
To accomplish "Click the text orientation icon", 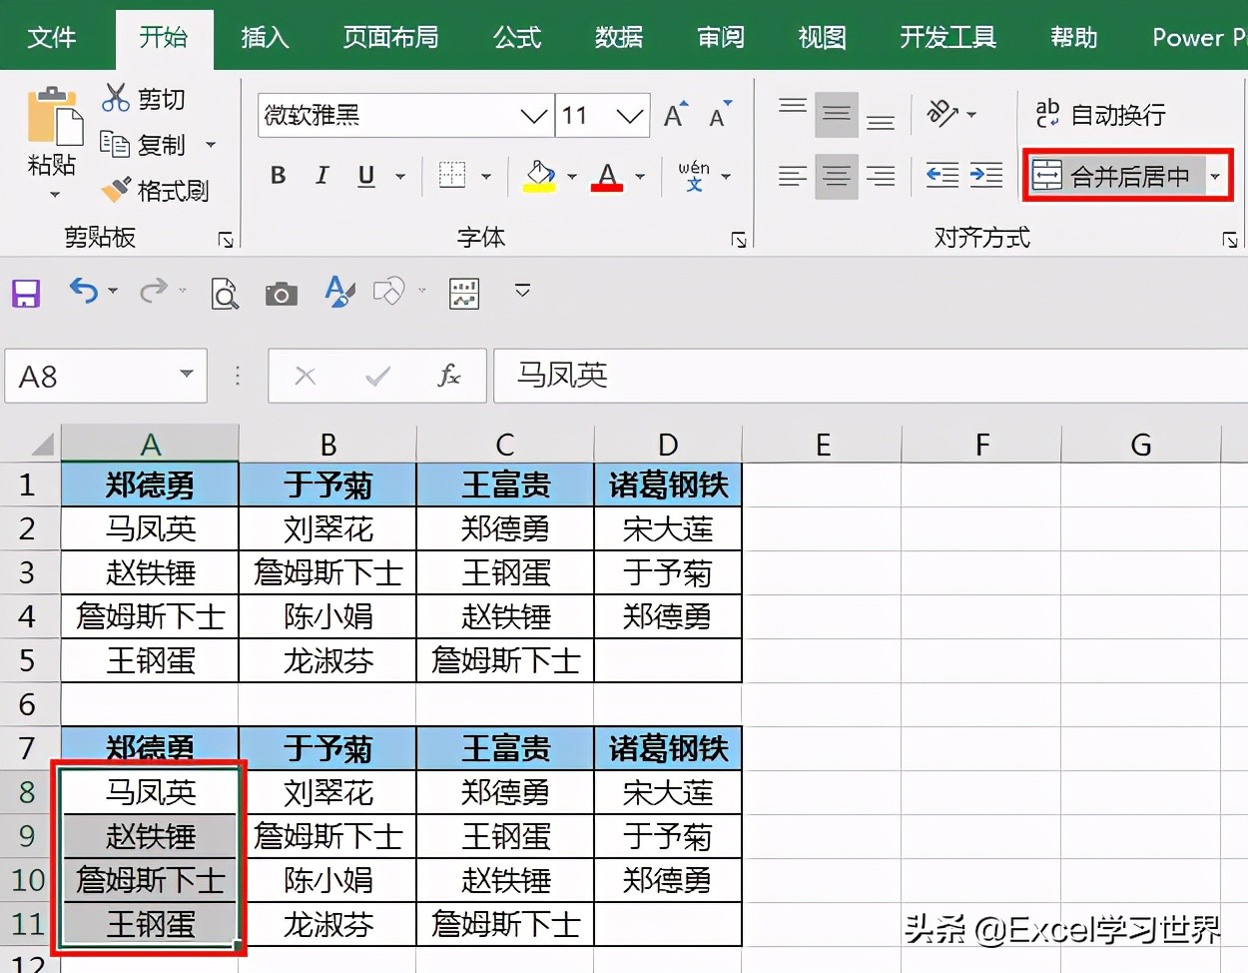I will 942,114.
